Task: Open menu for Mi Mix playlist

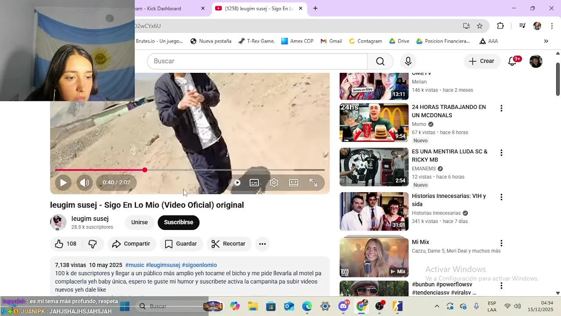Action: [501, 243]
